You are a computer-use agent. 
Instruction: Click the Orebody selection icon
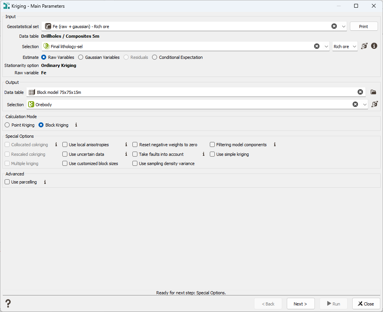pyautogui.click(x=31, y=104)
